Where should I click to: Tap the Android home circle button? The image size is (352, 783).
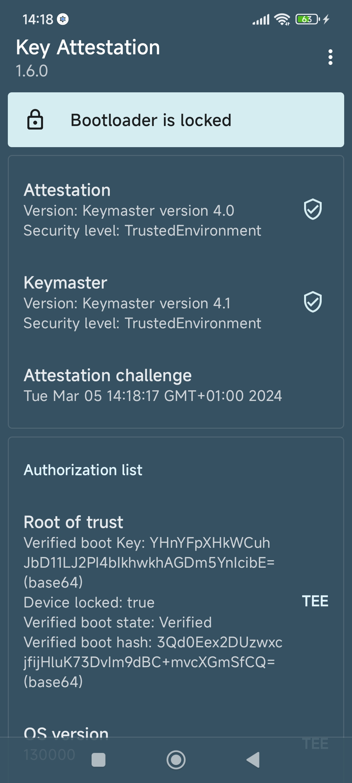point(176,760)
